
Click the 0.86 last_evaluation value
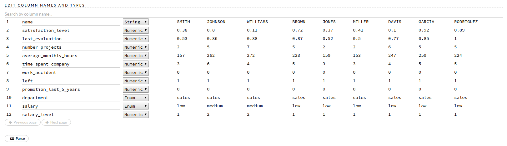tap(212, 39)
